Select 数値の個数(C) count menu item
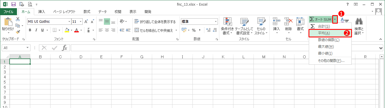The width and height of the screenshot is (385, 108). click(x=330, y=40)
